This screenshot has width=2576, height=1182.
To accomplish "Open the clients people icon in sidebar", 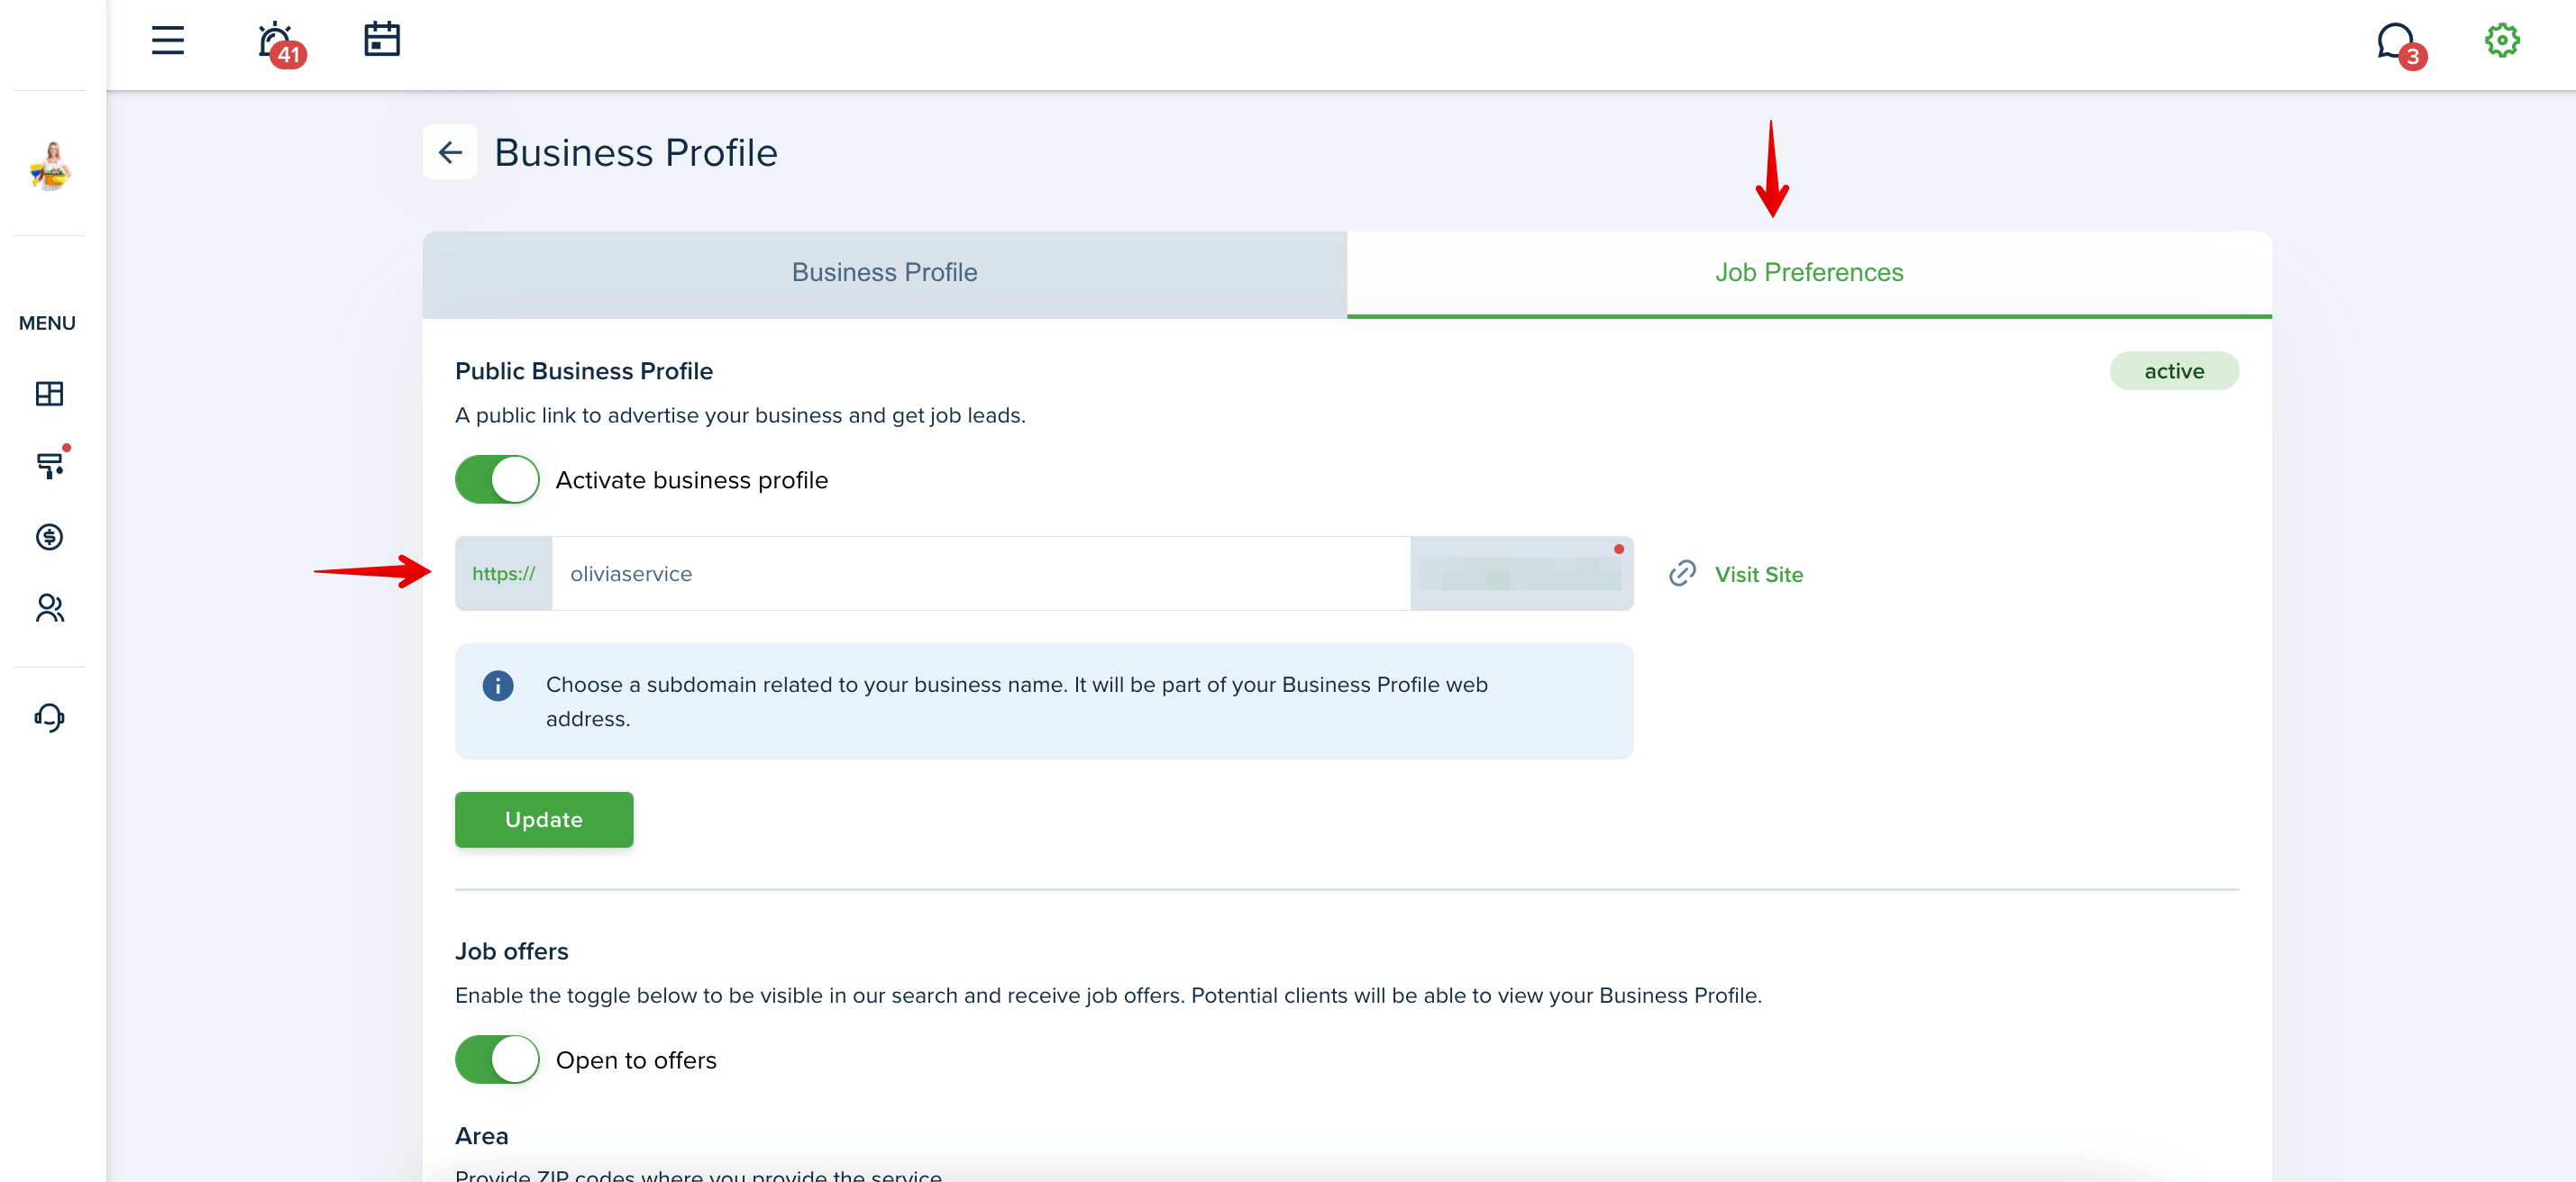I will tap(50, 608).
